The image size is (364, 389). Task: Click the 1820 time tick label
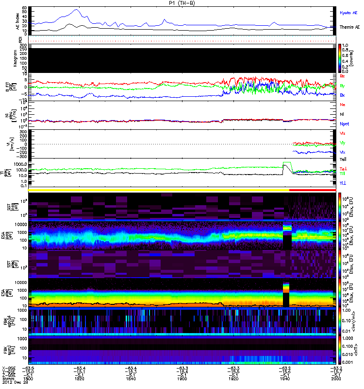[x=80, y=379]
